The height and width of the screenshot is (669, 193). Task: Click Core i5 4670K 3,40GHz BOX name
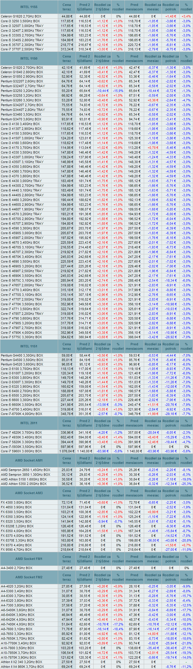click(x=21, y=257)
